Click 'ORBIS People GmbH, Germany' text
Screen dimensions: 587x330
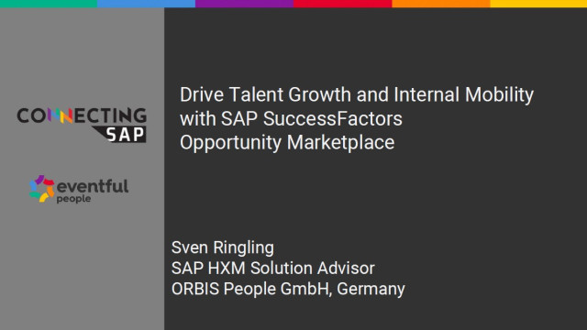(x=288, y=289)
